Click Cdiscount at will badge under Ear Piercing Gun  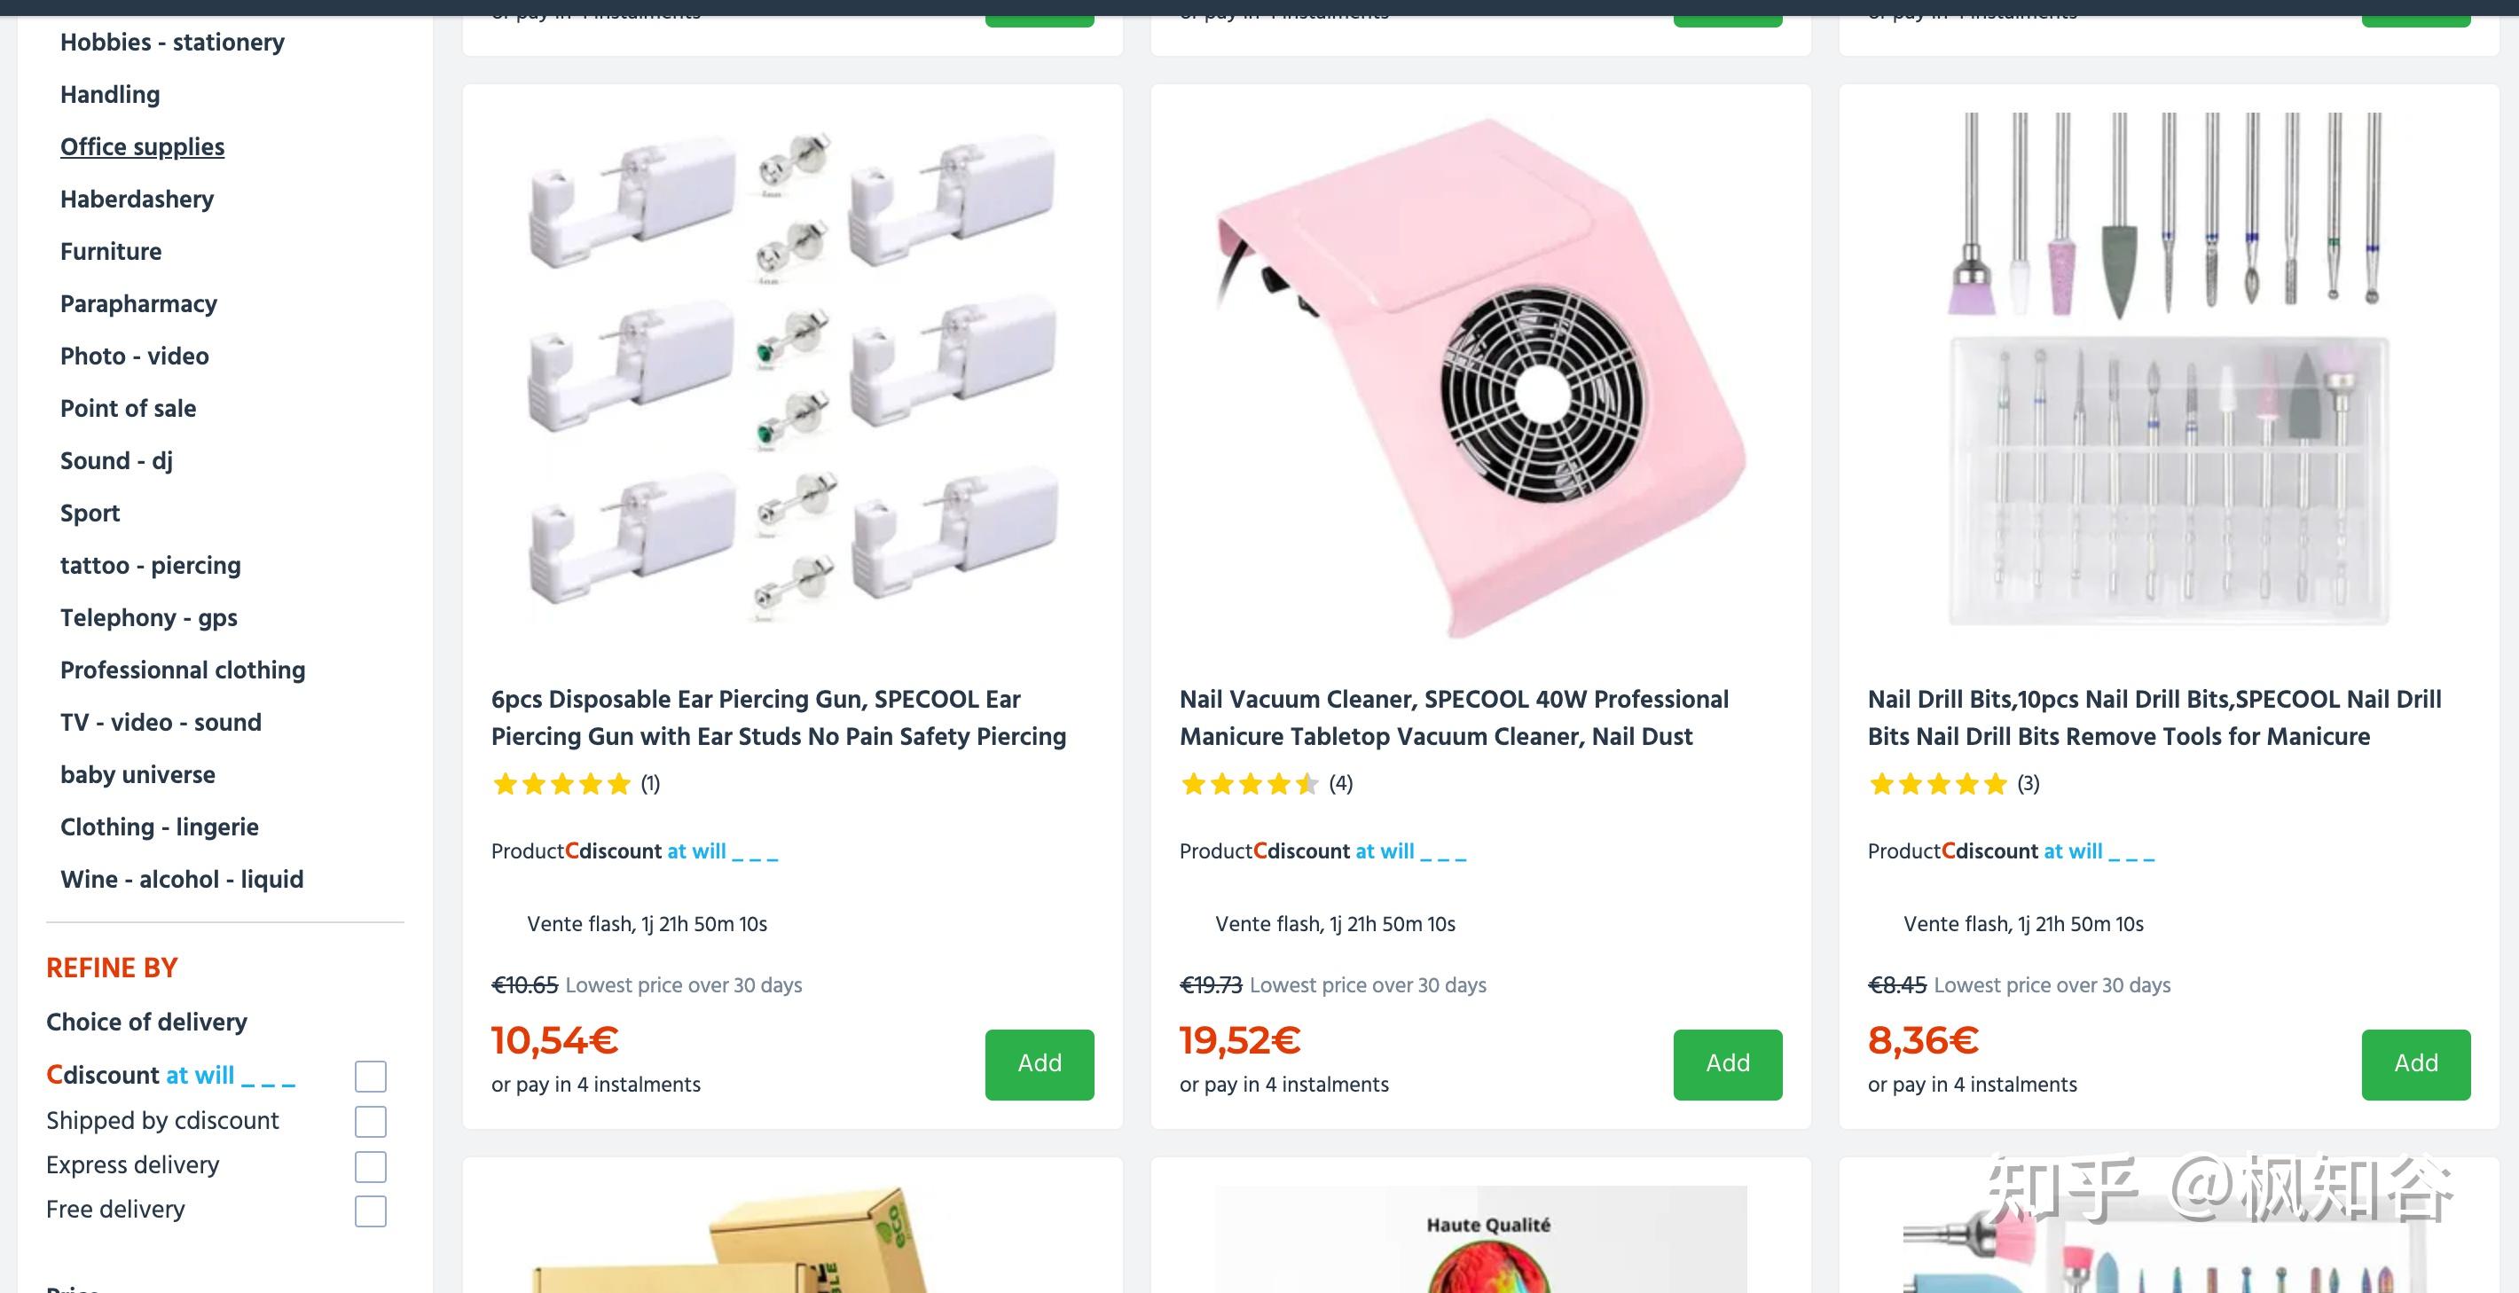(671, 852)
